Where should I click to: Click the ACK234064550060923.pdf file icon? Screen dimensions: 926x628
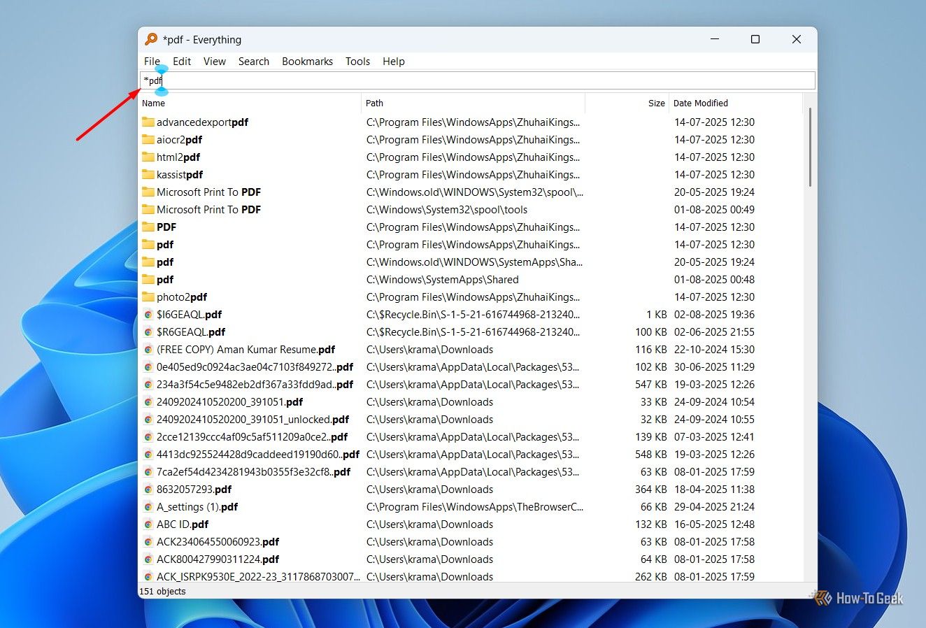(148, 542)
